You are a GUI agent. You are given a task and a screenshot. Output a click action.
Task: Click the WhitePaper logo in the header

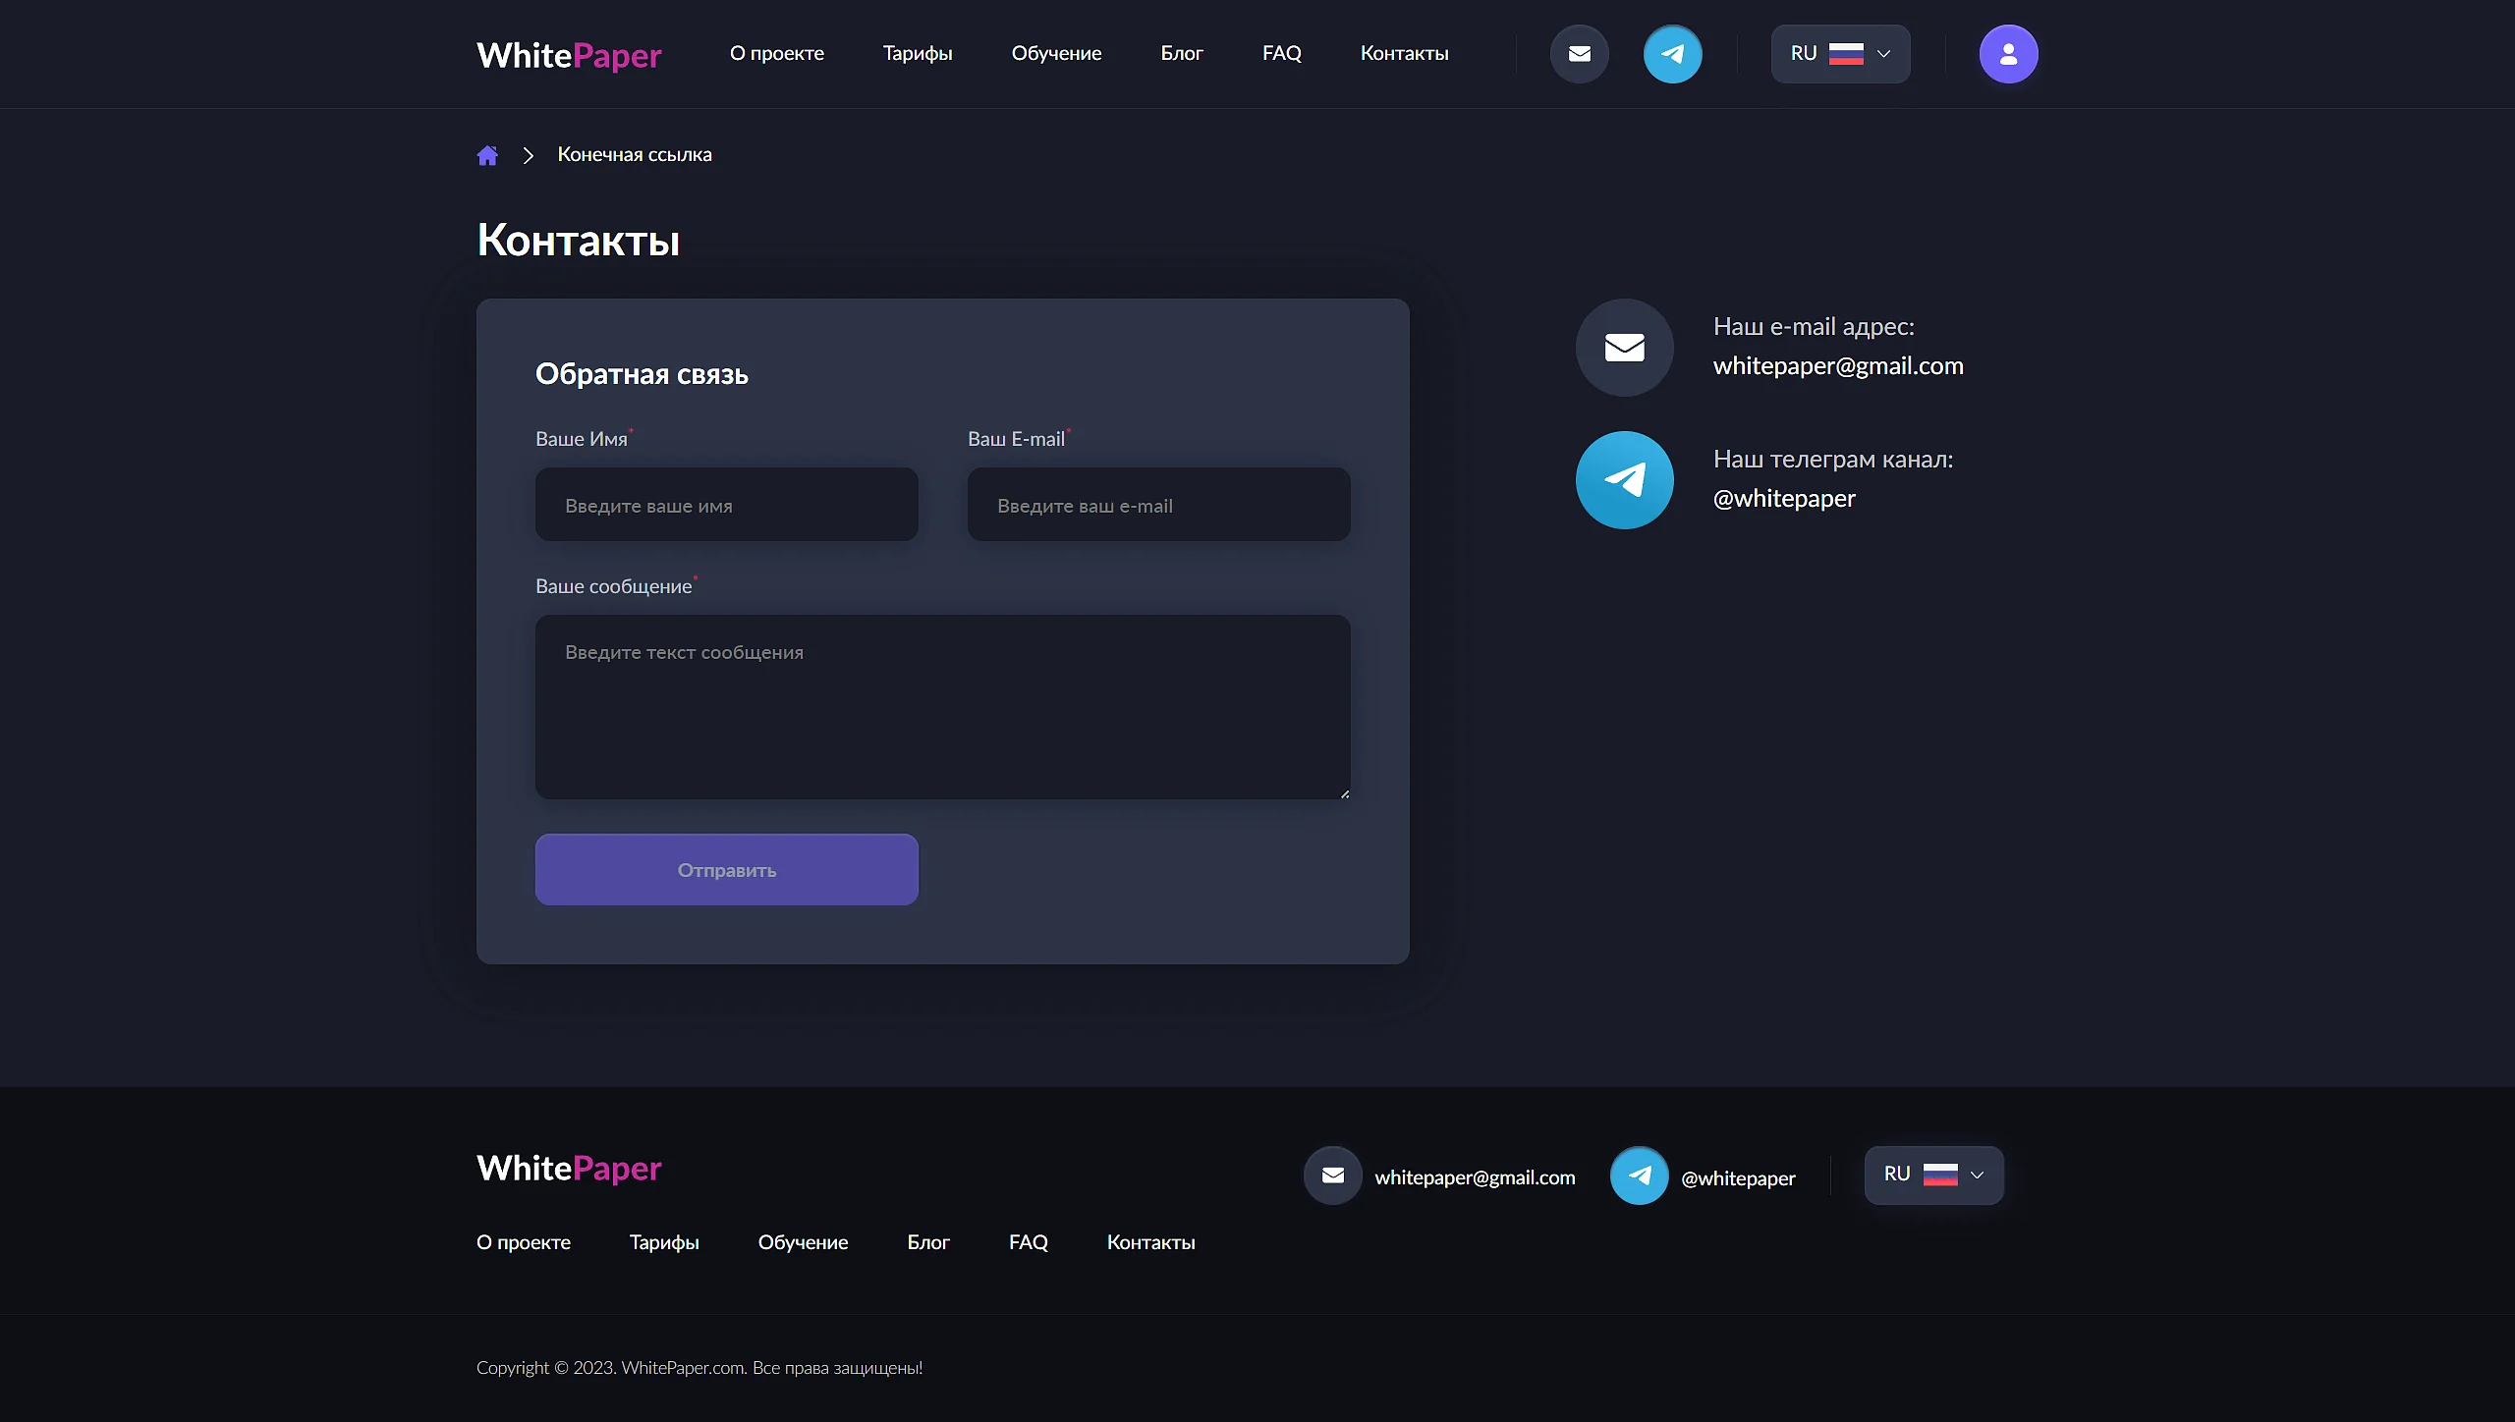pyautogui.click(x=569, y=55)
